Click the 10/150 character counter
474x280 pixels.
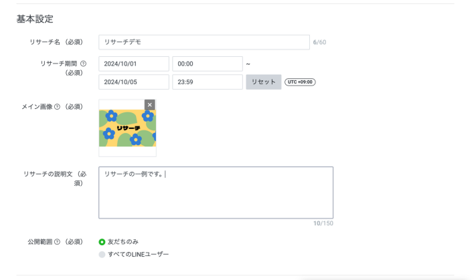point(323,223)
